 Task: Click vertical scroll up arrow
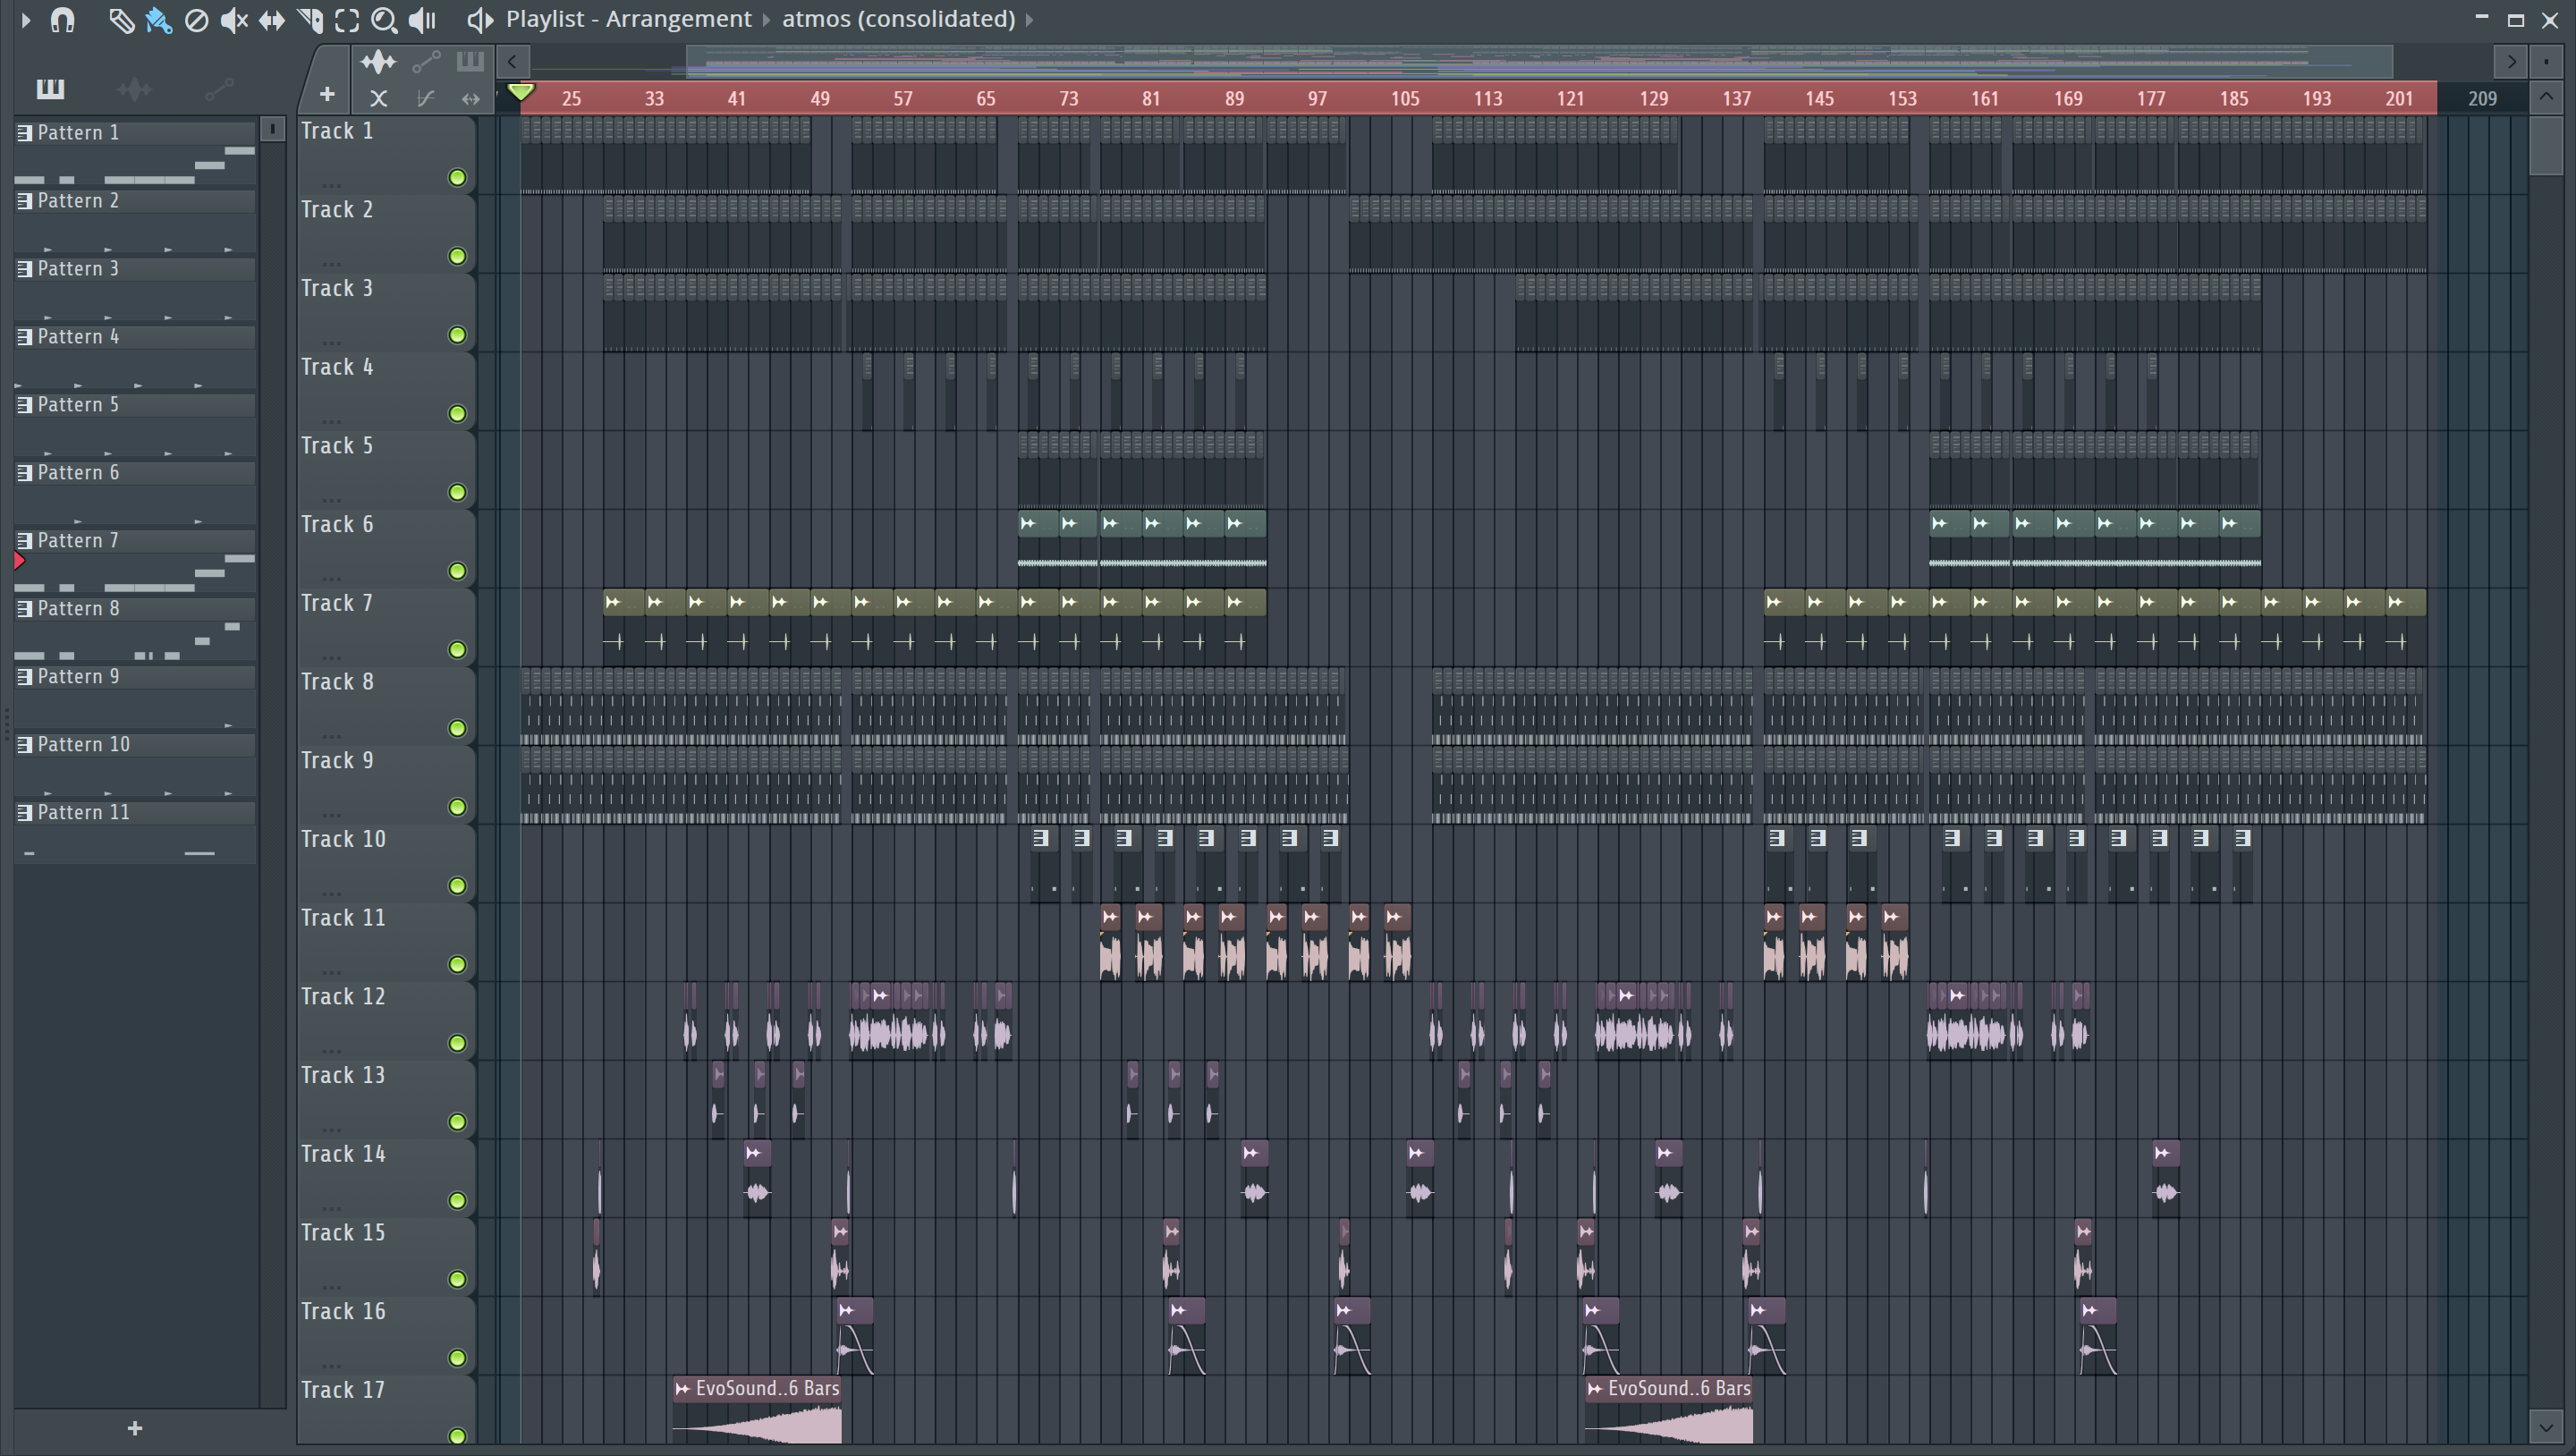2546,97
